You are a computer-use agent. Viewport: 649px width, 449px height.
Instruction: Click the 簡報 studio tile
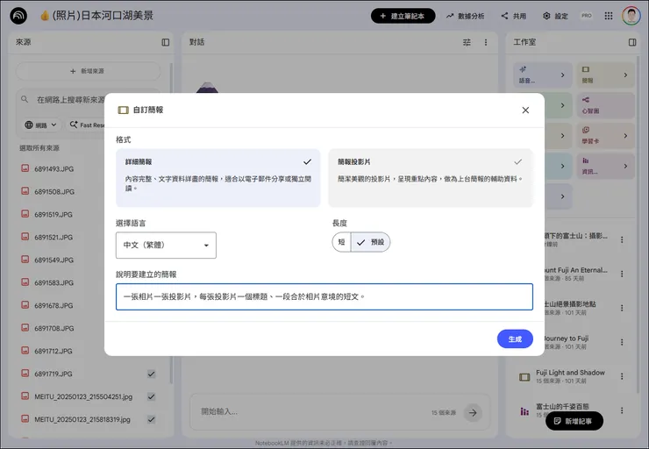(605, 75)
